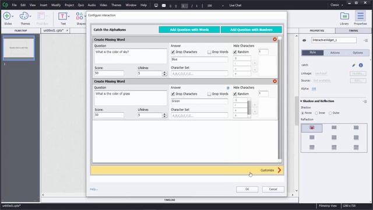Click Character Set field for grass question
The height and width of the screenshot is (210, 373).
[x=199, y=116]
